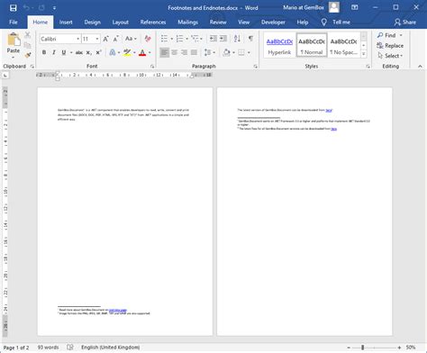Viewport: 427px width, 353px height.
Task: Click the Text Highlight Color marker icon
Action: 127,52
